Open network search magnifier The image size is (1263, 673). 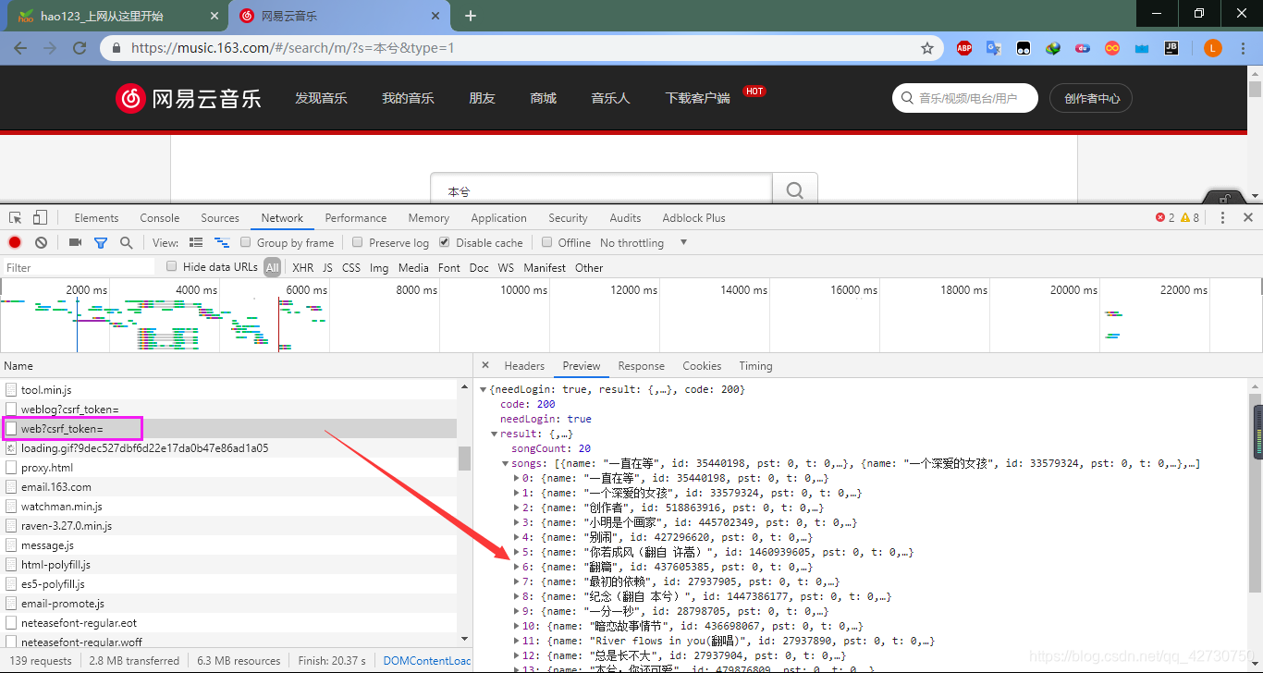(x=126, y=242)
